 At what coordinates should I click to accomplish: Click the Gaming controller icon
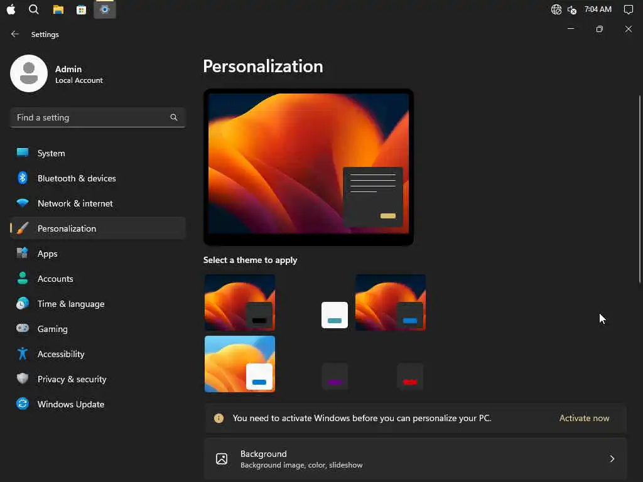click(x=23, y=328)
